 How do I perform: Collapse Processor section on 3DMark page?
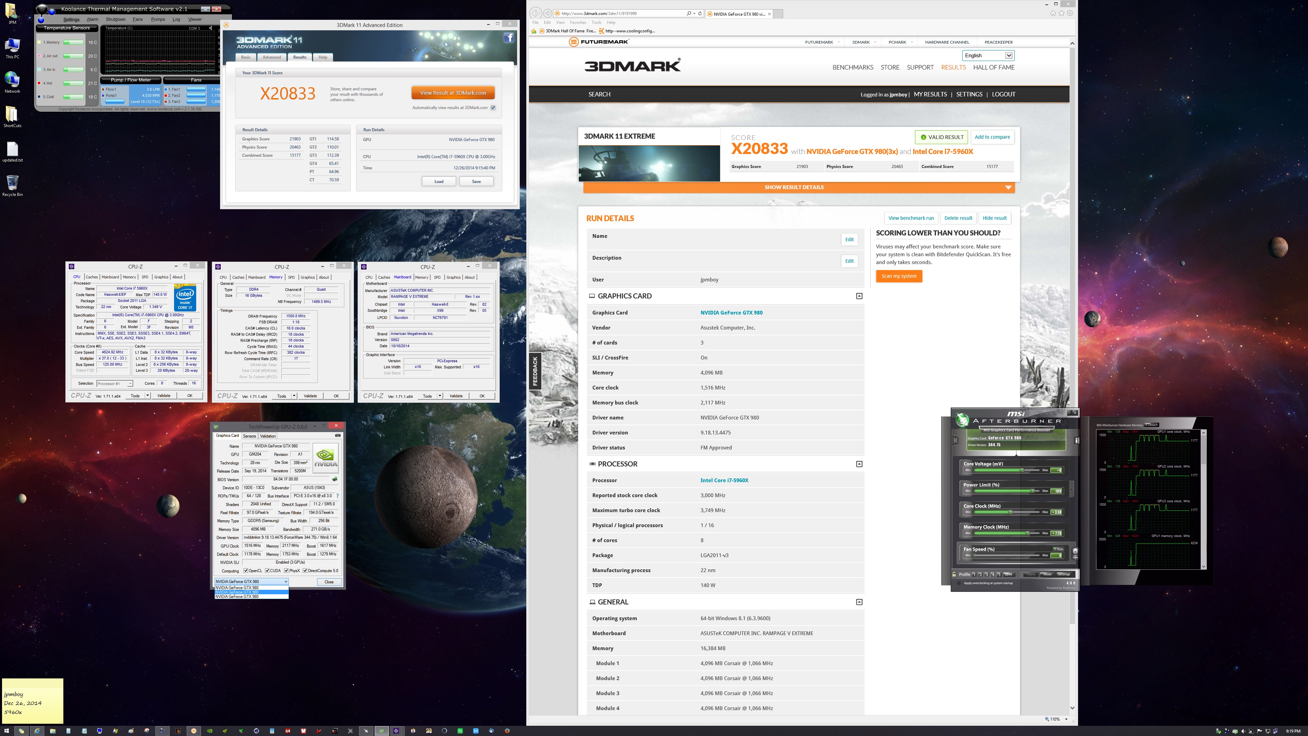tap(859, 464)
